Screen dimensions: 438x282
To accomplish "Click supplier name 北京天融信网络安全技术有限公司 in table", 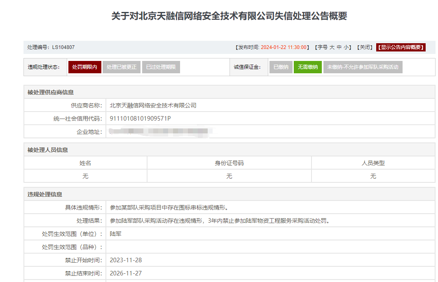I will click(153, 105).
